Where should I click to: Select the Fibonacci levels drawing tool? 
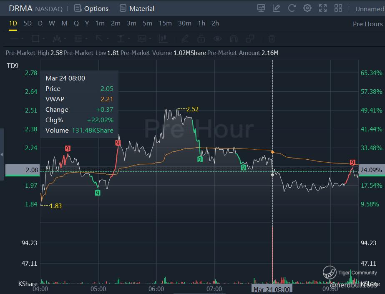(78, 39)
